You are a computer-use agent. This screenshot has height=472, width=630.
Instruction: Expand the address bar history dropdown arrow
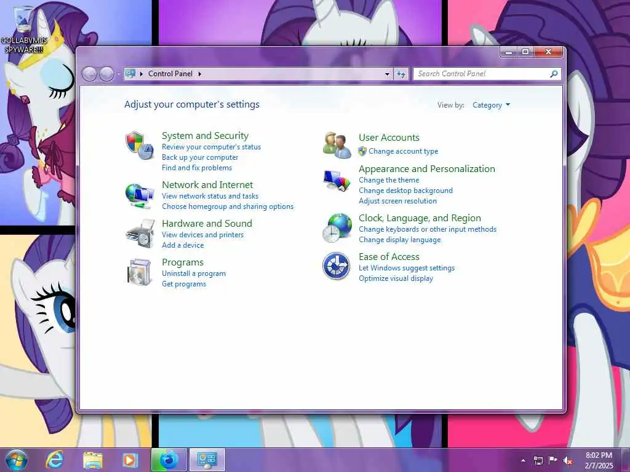(387, 74)
